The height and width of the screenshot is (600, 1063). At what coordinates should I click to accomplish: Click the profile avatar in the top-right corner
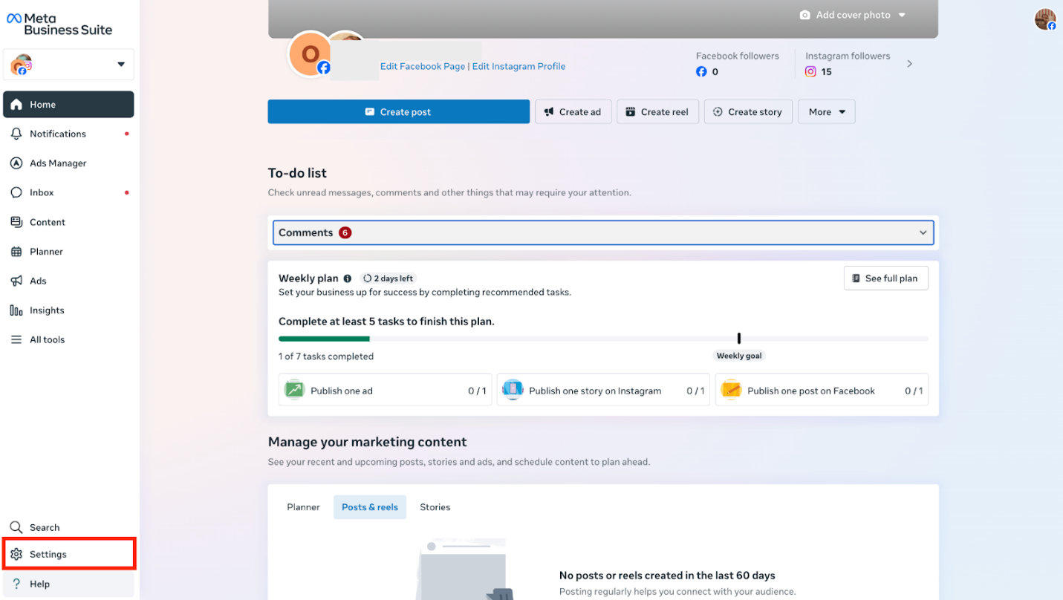click(1044, 19)
